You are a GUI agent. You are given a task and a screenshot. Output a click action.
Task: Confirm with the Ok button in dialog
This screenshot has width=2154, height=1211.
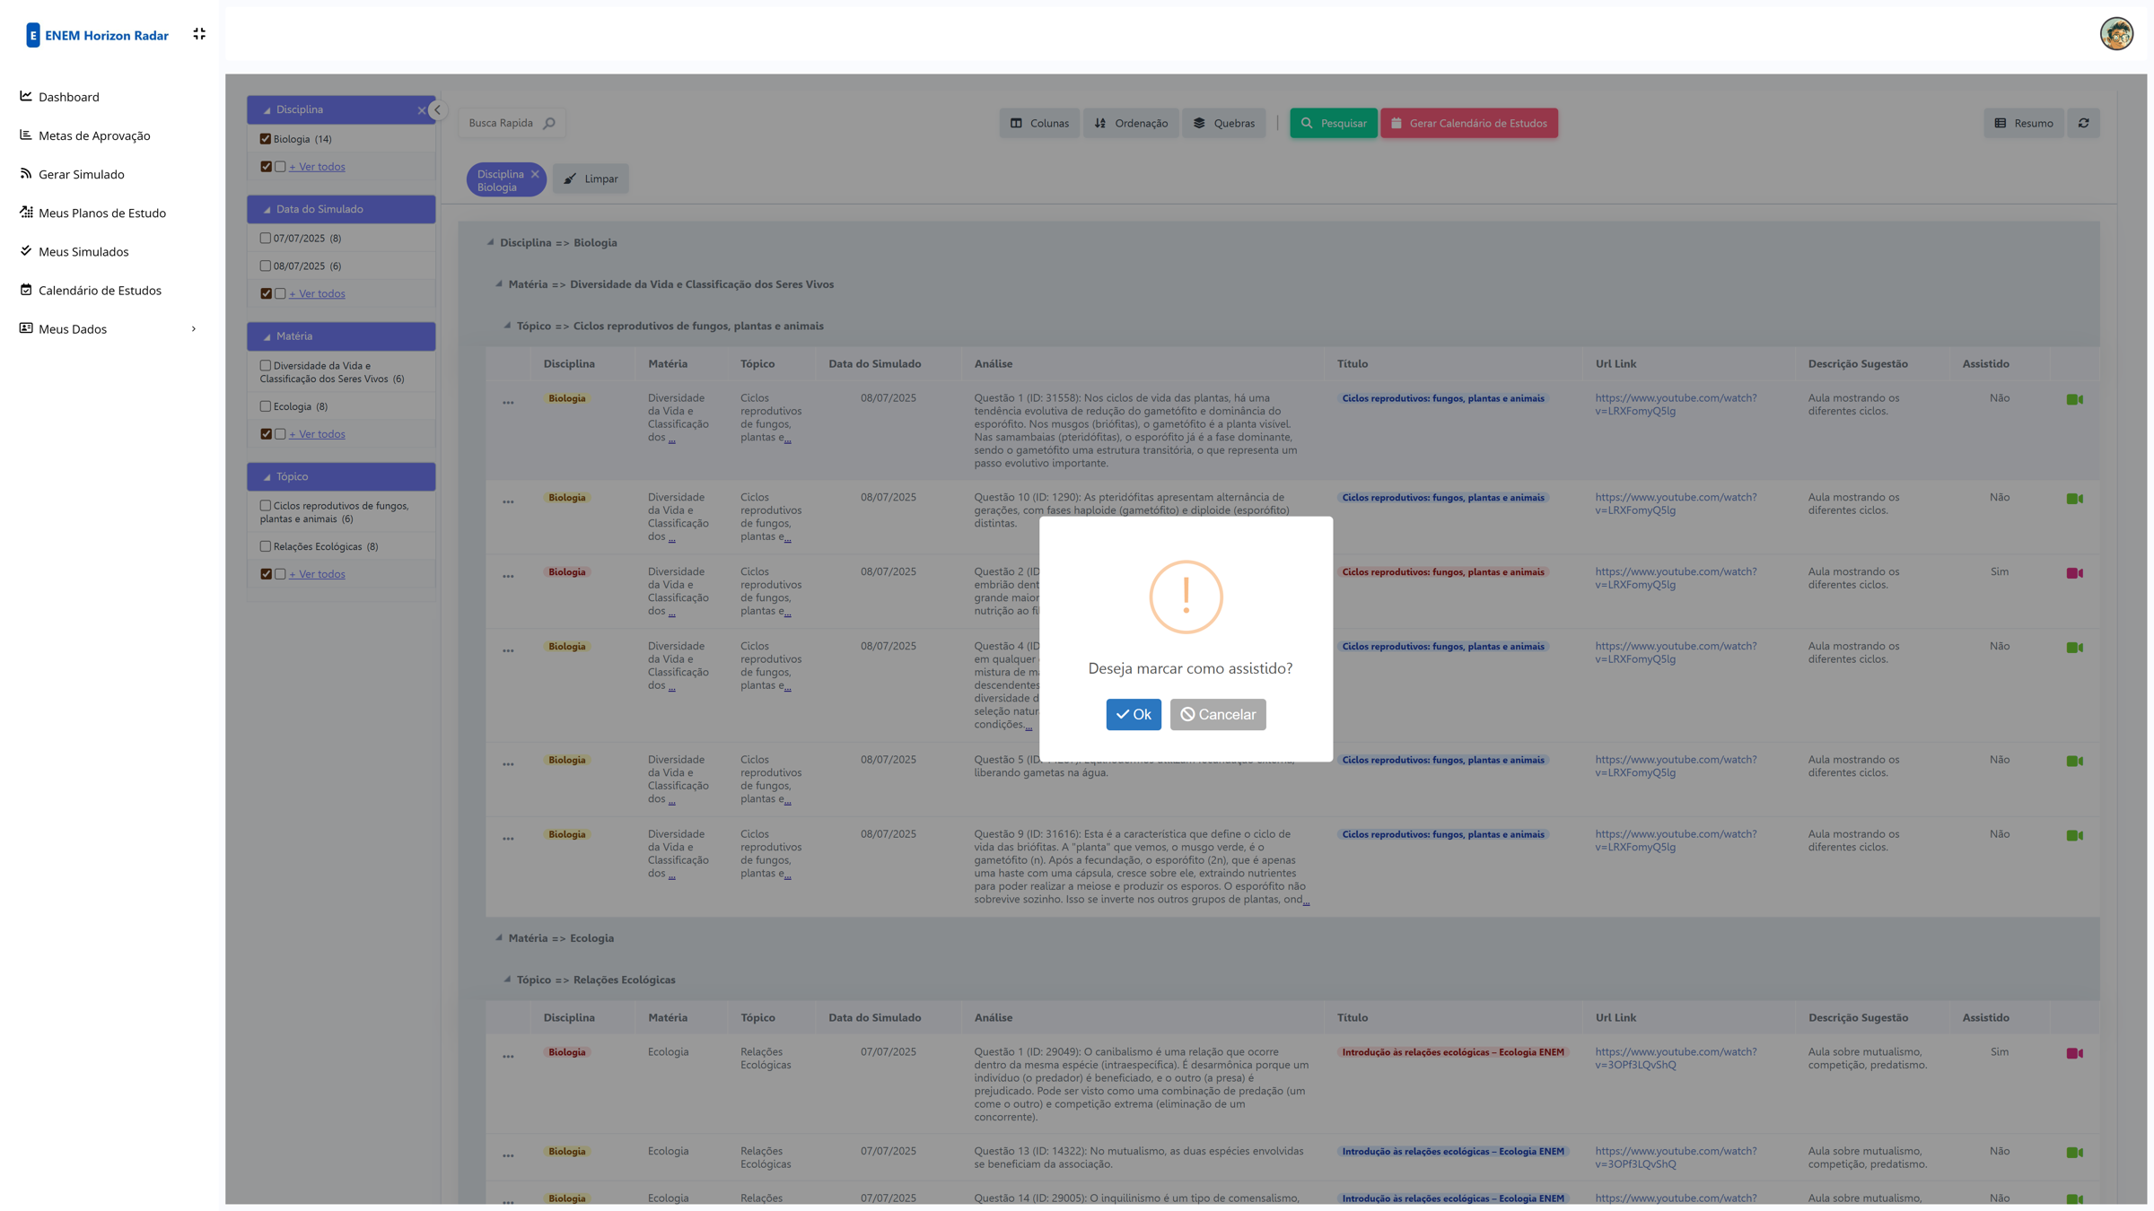tap(1133, 714)
